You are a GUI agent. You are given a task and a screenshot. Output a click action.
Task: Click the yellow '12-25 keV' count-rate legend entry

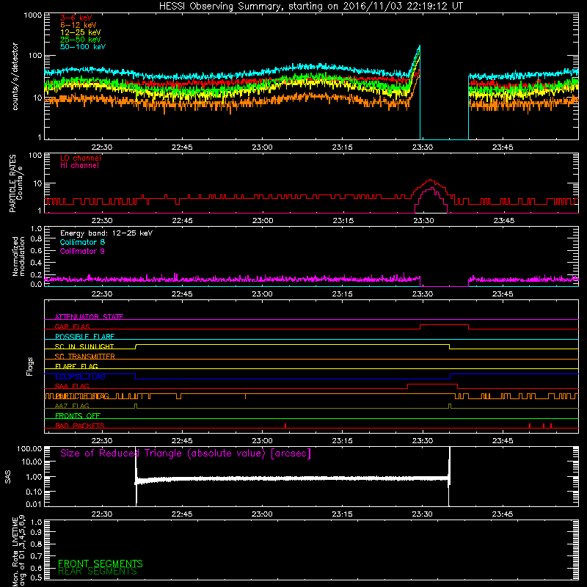pyautogui.click(x=81, y=32)
